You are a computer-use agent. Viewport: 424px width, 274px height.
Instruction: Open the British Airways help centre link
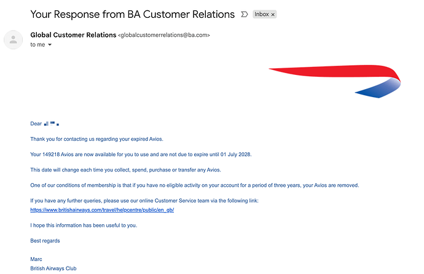[102, 210]
